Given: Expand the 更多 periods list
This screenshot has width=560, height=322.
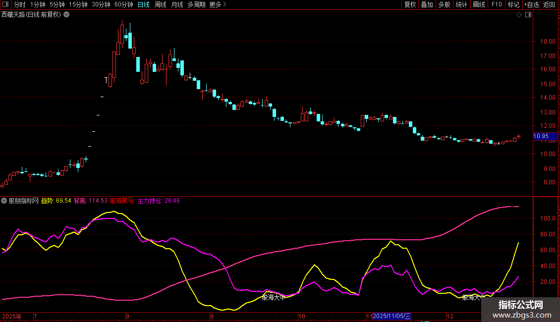Looking at the screenshot, I should (x=218, y=4).
